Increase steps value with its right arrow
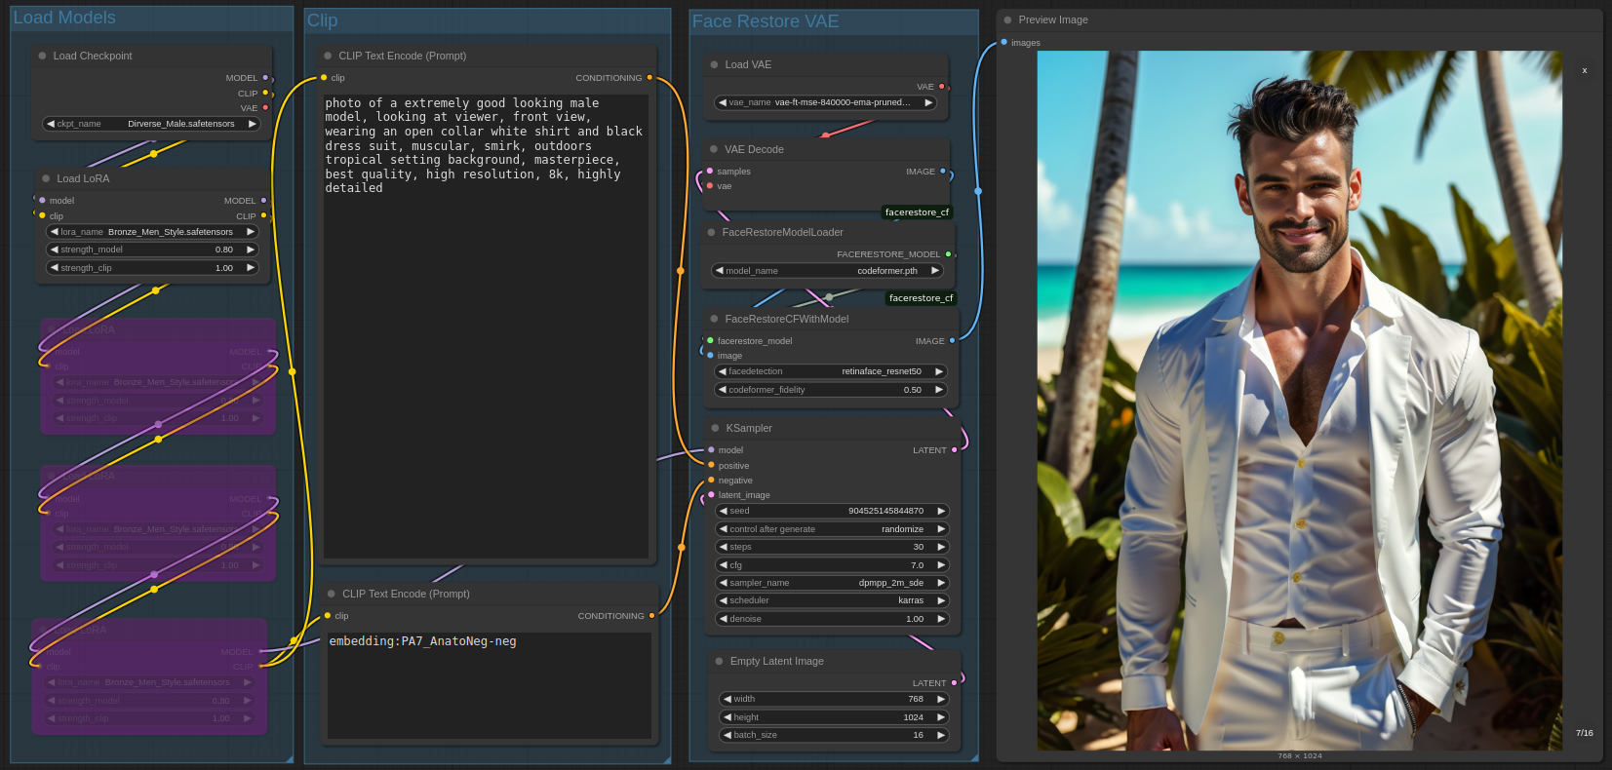 point(941,547)
